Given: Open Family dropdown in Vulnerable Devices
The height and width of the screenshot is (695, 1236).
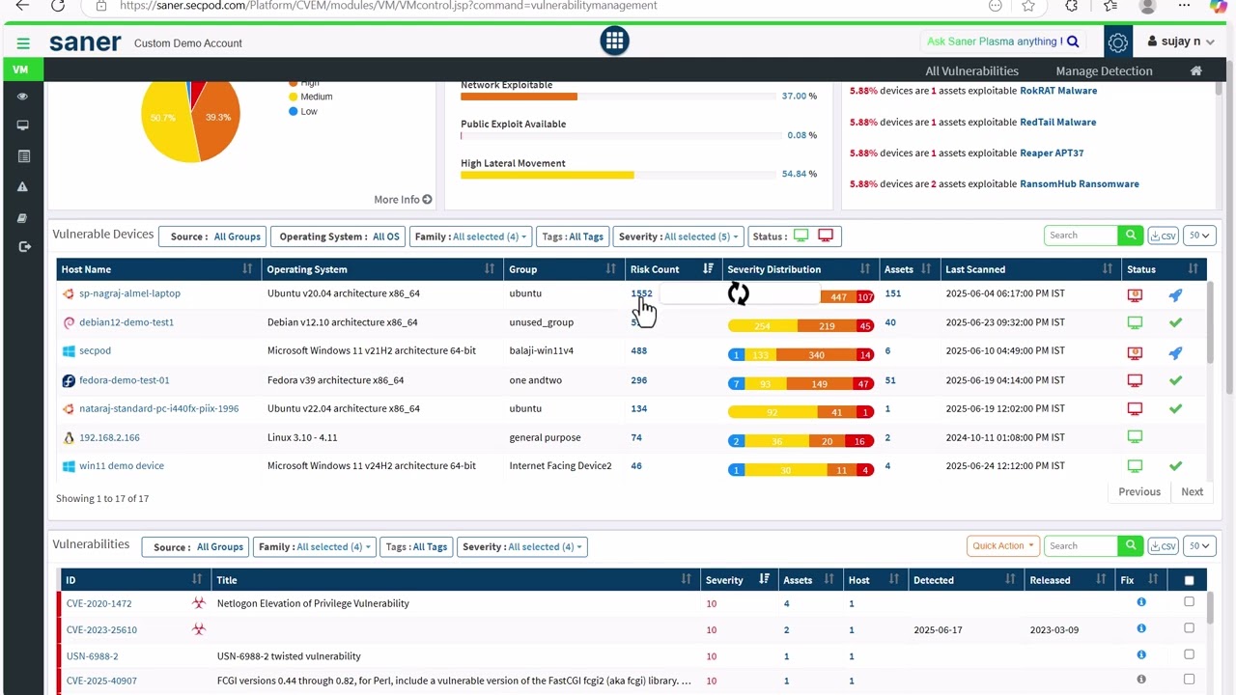Looking at the screenshot, I should pos(470,236).
